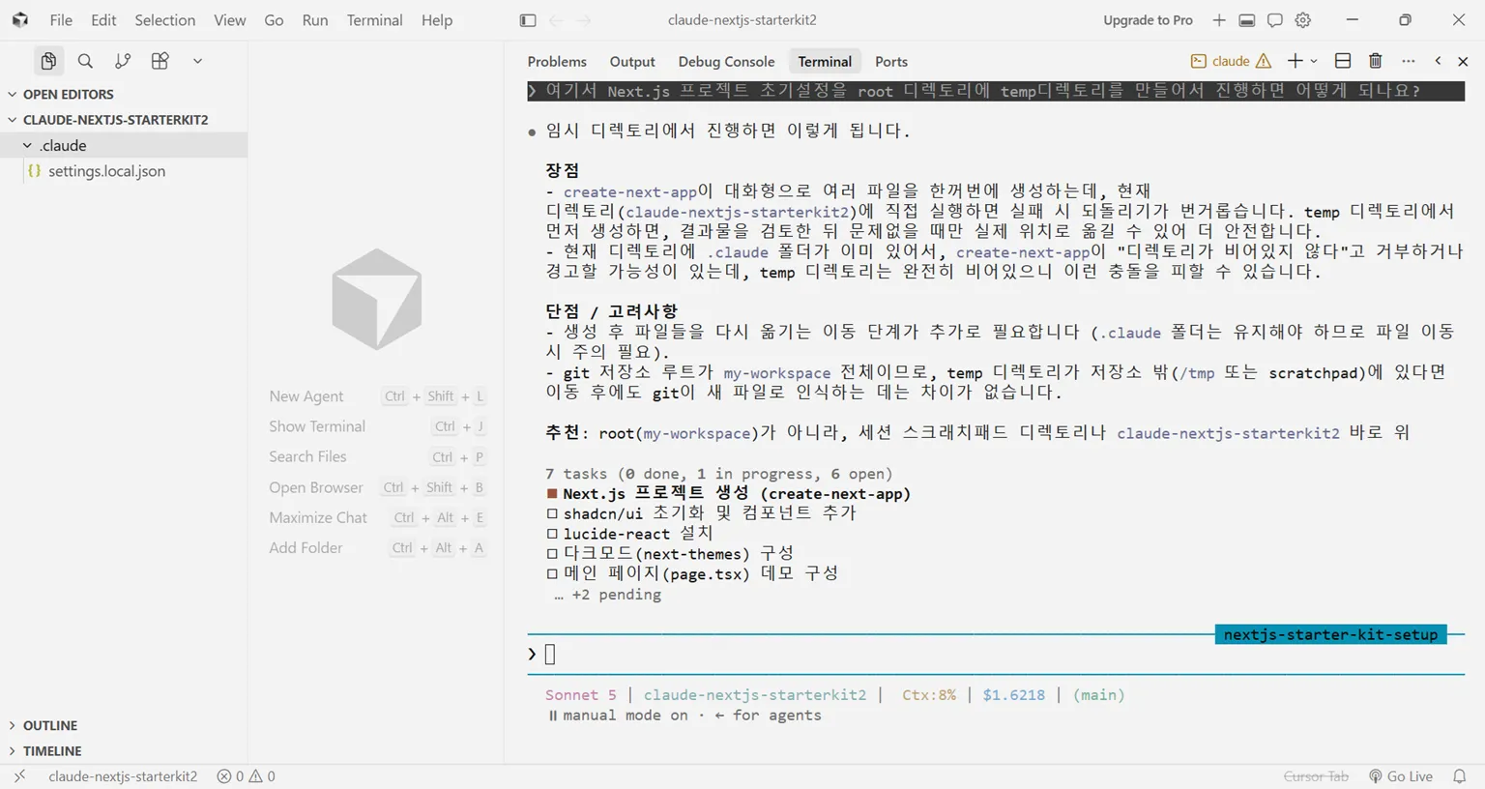Click the 'shadcn/ui' task line
This screenshot has height=789, width=1485.
(701, 513)
